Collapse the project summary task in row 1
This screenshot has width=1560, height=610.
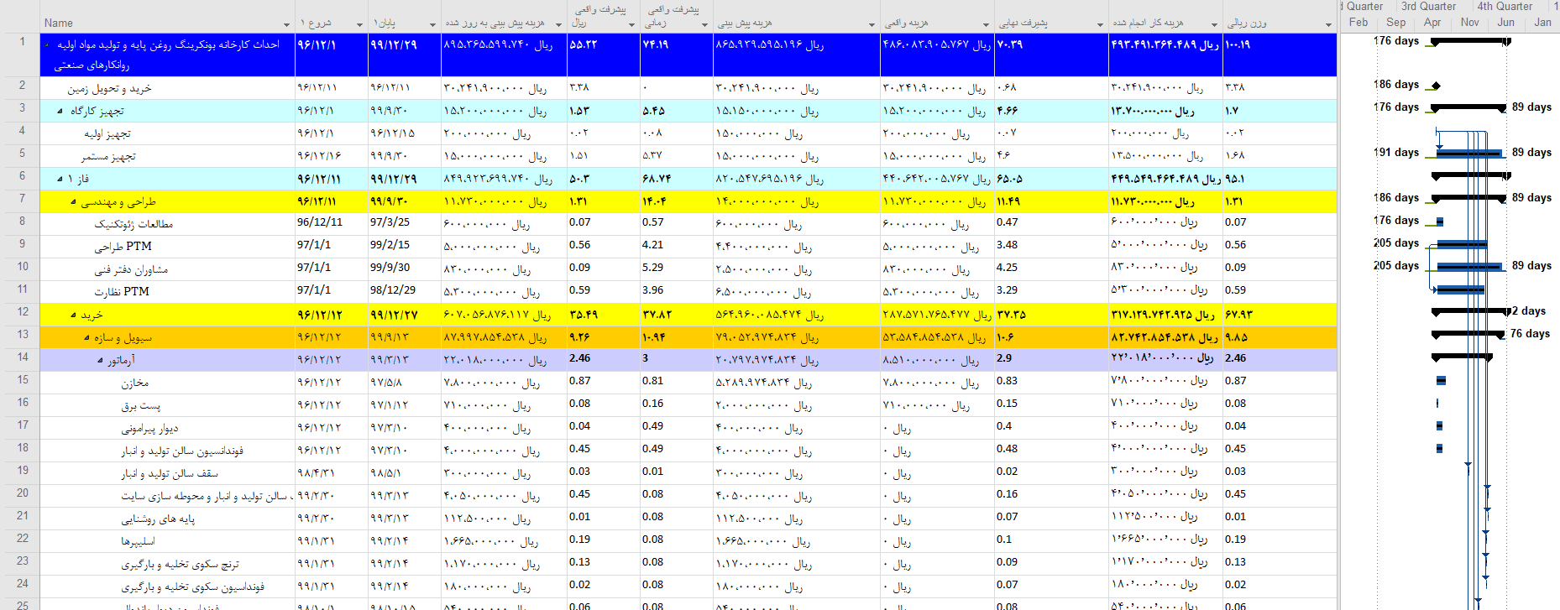coord(46,44)
